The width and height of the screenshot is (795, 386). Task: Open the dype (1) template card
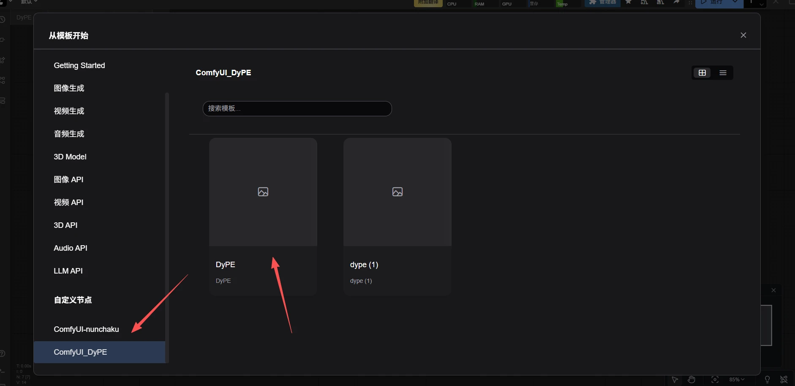coord(397,216)
